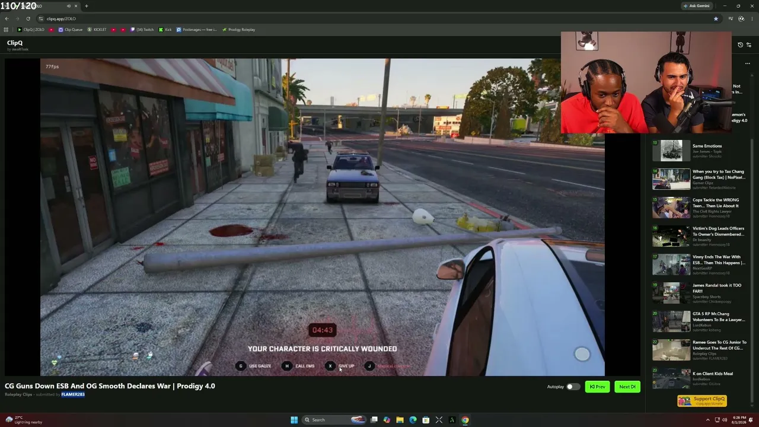
Task: Open the volume control in the system tray
Action: [x=725, y=420]
